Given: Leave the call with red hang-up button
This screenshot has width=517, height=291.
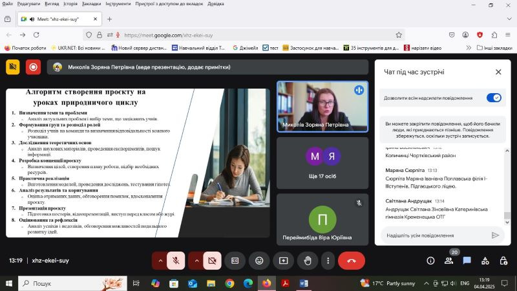Looking at the screenshot, I should click(352, 261).
